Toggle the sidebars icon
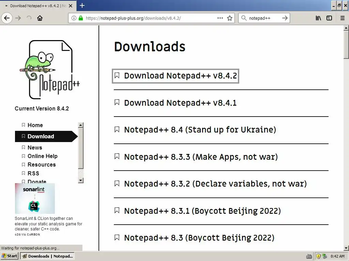Viewport: 349px width, 261px height. click(x=329, y=18)
